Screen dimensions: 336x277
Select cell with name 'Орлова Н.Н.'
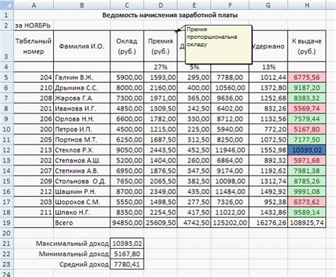coord(82,119)
